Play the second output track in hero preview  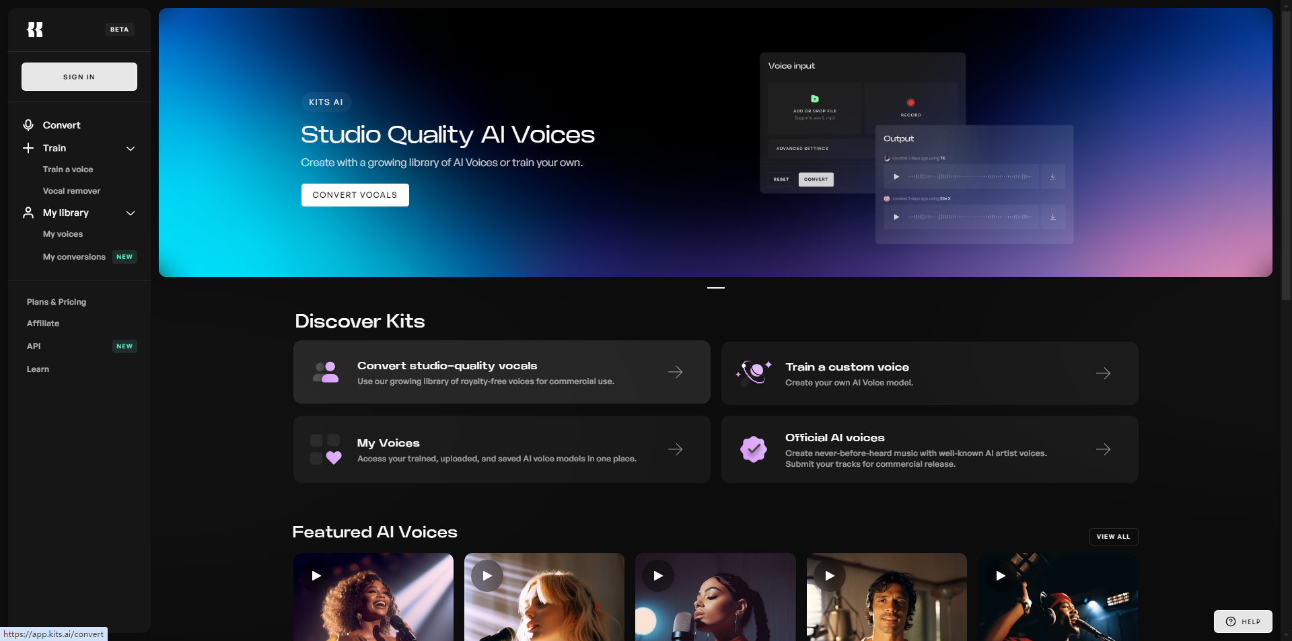point(896,217)
